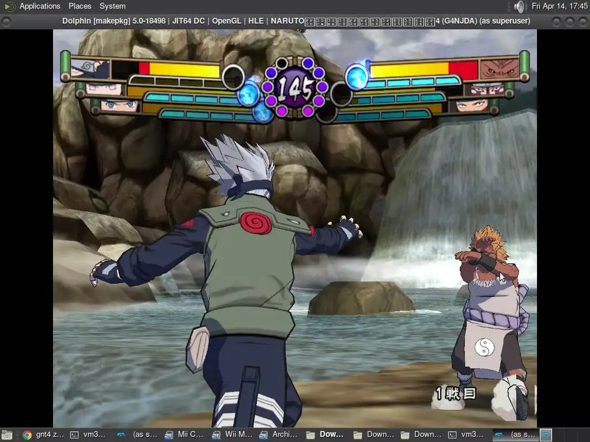590x442 pixels.
Task: Switch to 'vm3...' terminal next to Chrome
Action: (x=89, y=435)
